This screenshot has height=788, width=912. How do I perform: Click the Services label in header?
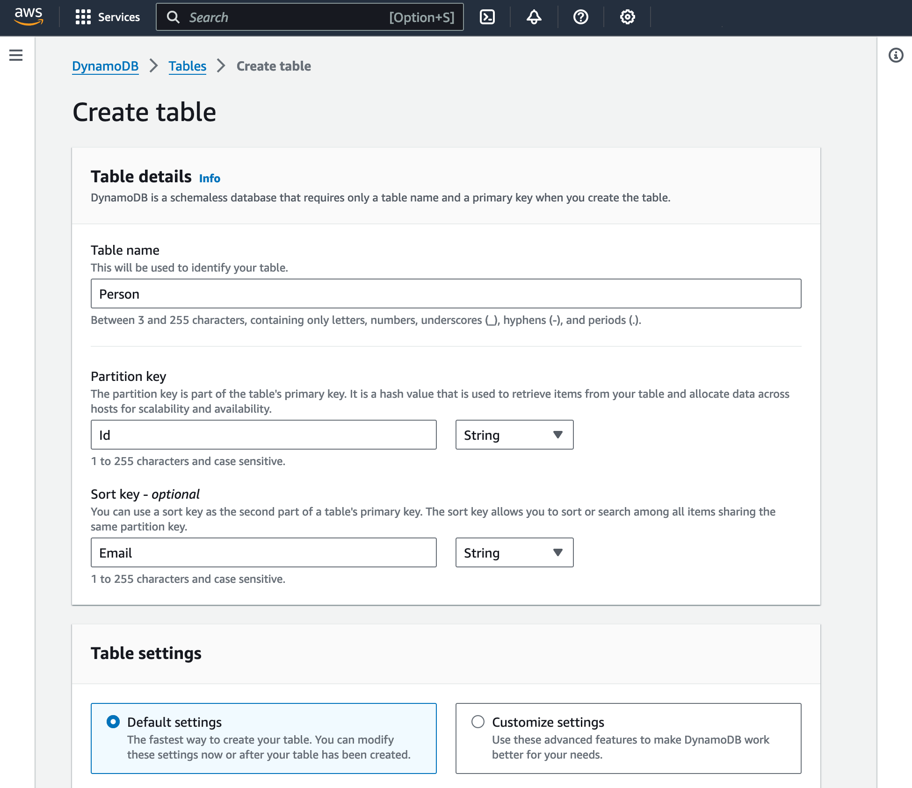(x=119, y=17)
